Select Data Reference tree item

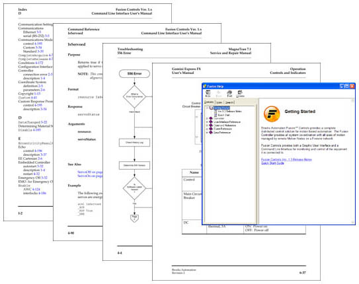(222, 132)
